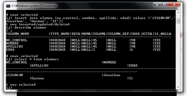
Task: Minimize the cmd.exe window
Action: click(x=157, y=4)
